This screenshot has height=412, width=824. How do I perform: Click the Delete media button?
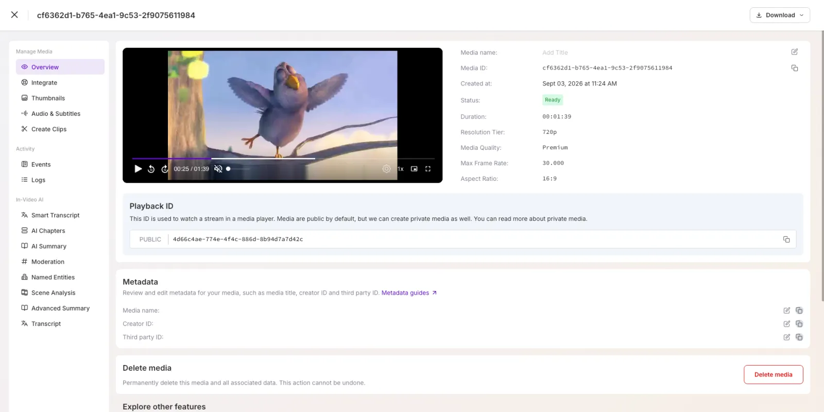(773, 374)
